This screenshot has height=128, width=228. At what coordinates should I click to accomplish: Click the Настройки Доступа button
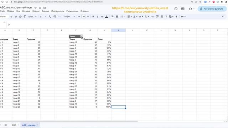tap(212, 9)
